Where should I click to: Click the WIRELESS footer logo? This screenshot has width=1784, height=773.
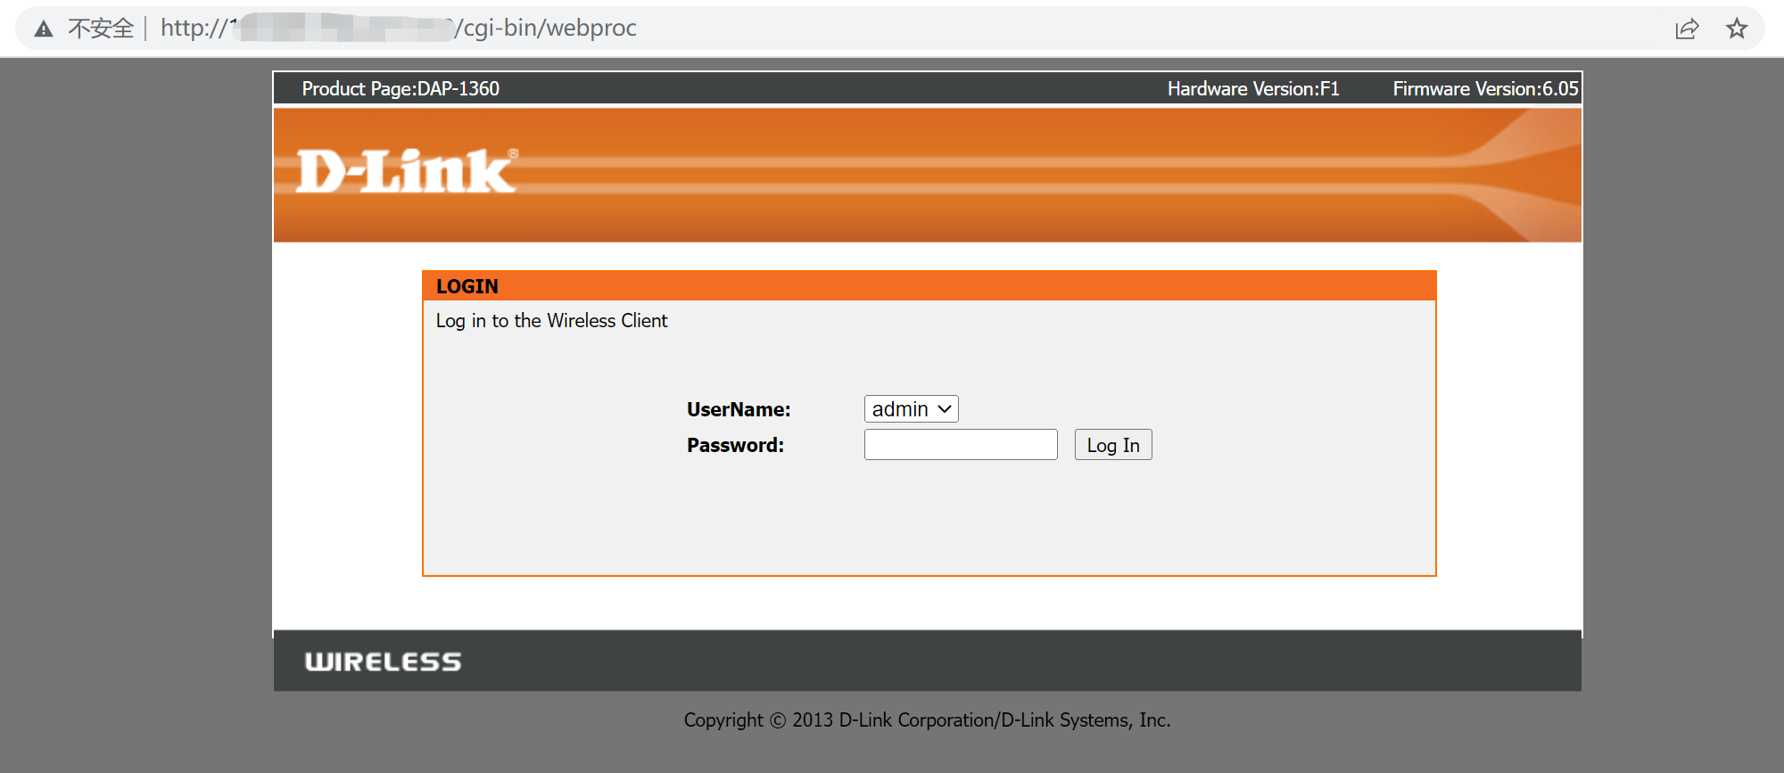383,662
